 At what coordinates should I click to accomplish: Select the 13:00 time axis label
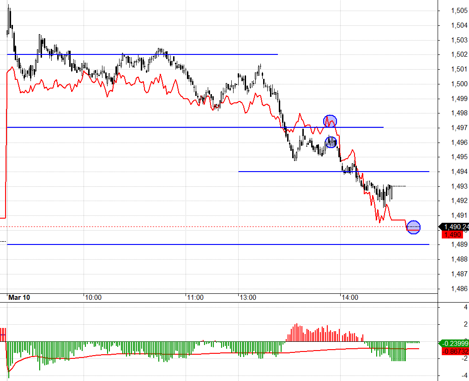tap(248, 298)
